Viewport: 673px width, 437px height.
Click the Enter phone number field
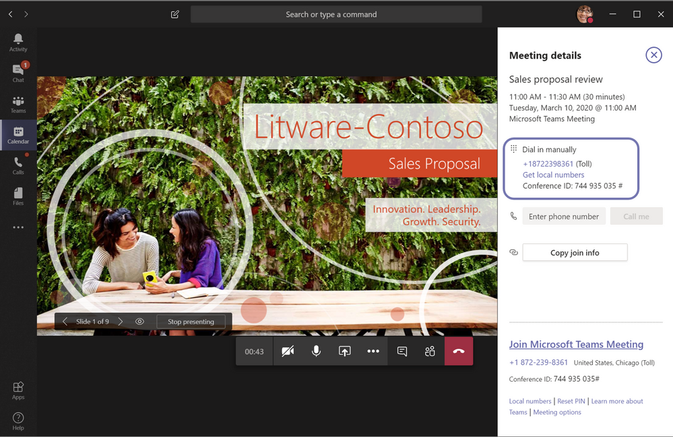click(x=564, y=216)
